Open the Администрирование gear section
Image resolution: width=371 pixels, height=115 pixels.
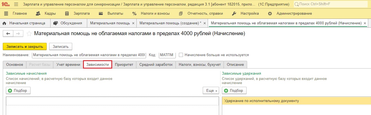pyautogui.click(x=290, y=14)
